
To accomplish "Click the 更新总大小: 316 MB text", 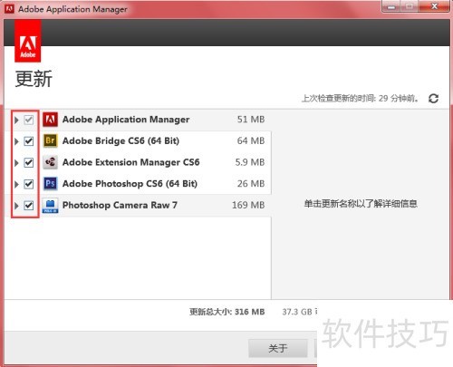I will click(x=227, y=312).
